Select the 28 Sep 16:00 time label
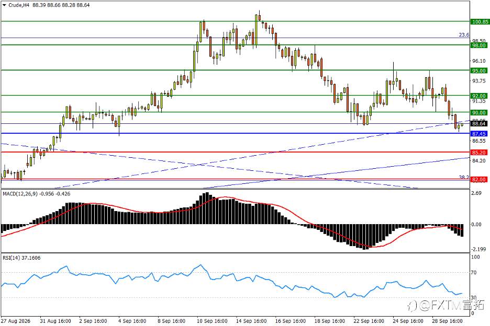This screenshot has height=326, width=490. click(x=447, y=321)
